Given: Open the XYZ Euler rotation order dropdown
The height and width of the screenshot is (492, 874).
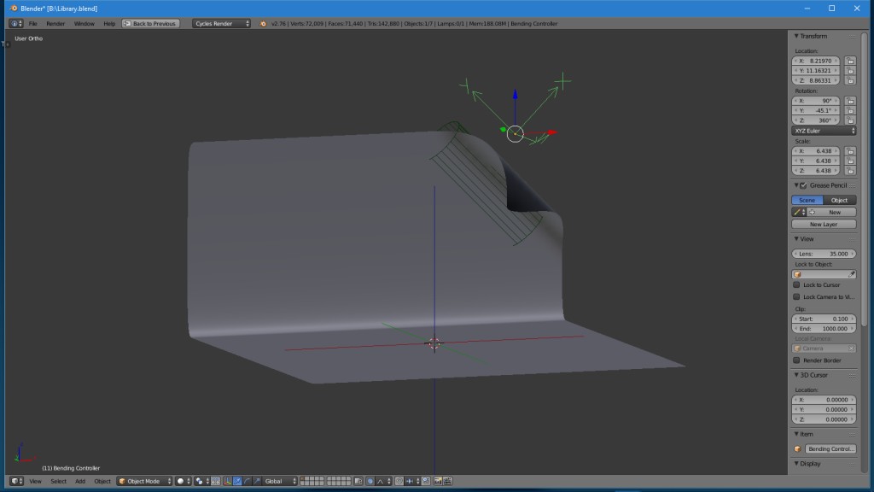Looking at the screenshot, I should tap(824, 131).
